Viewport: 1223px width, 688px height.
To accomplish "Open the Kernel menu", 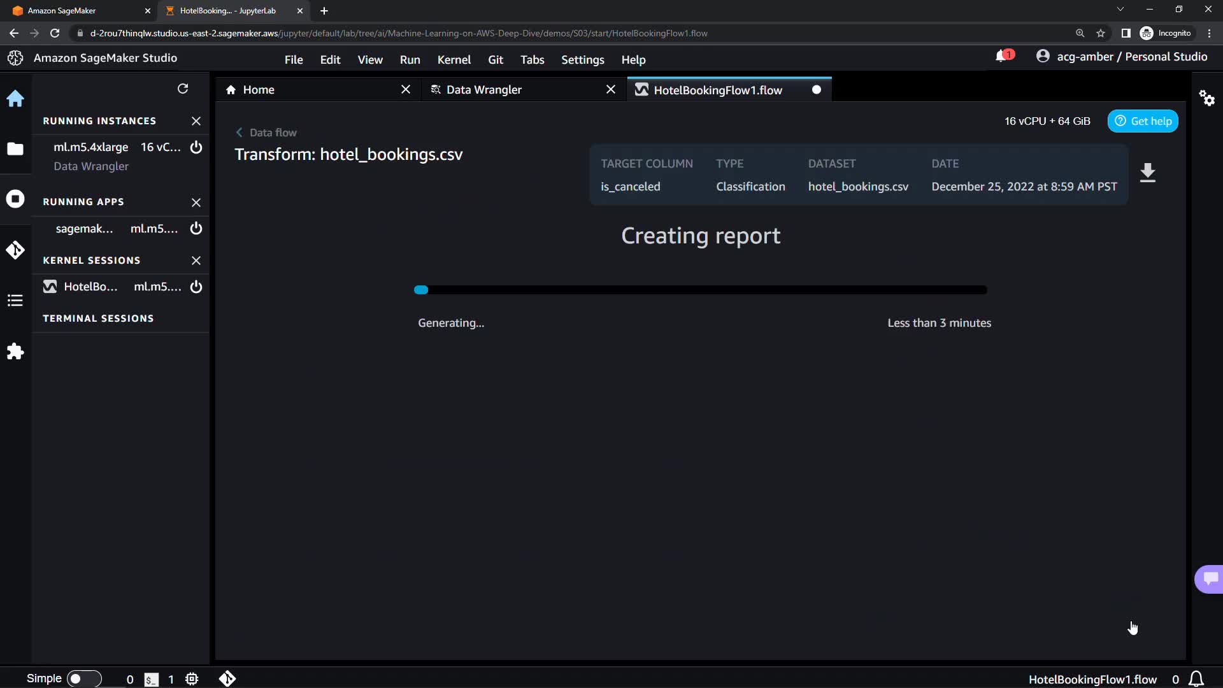I will [454, 59].
